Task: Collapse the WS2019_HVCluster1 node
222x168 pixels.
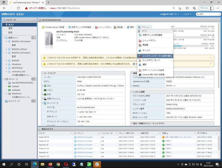Action: (x=6, y=53)
